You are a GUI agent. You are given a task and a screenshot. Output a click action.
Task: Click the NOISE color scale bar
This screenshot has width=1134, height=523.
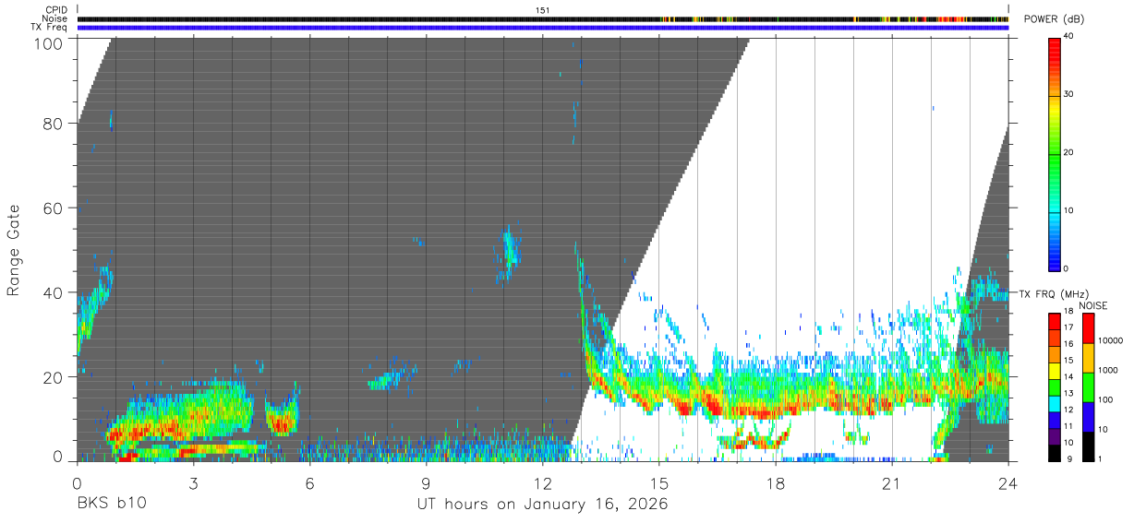1090,387
